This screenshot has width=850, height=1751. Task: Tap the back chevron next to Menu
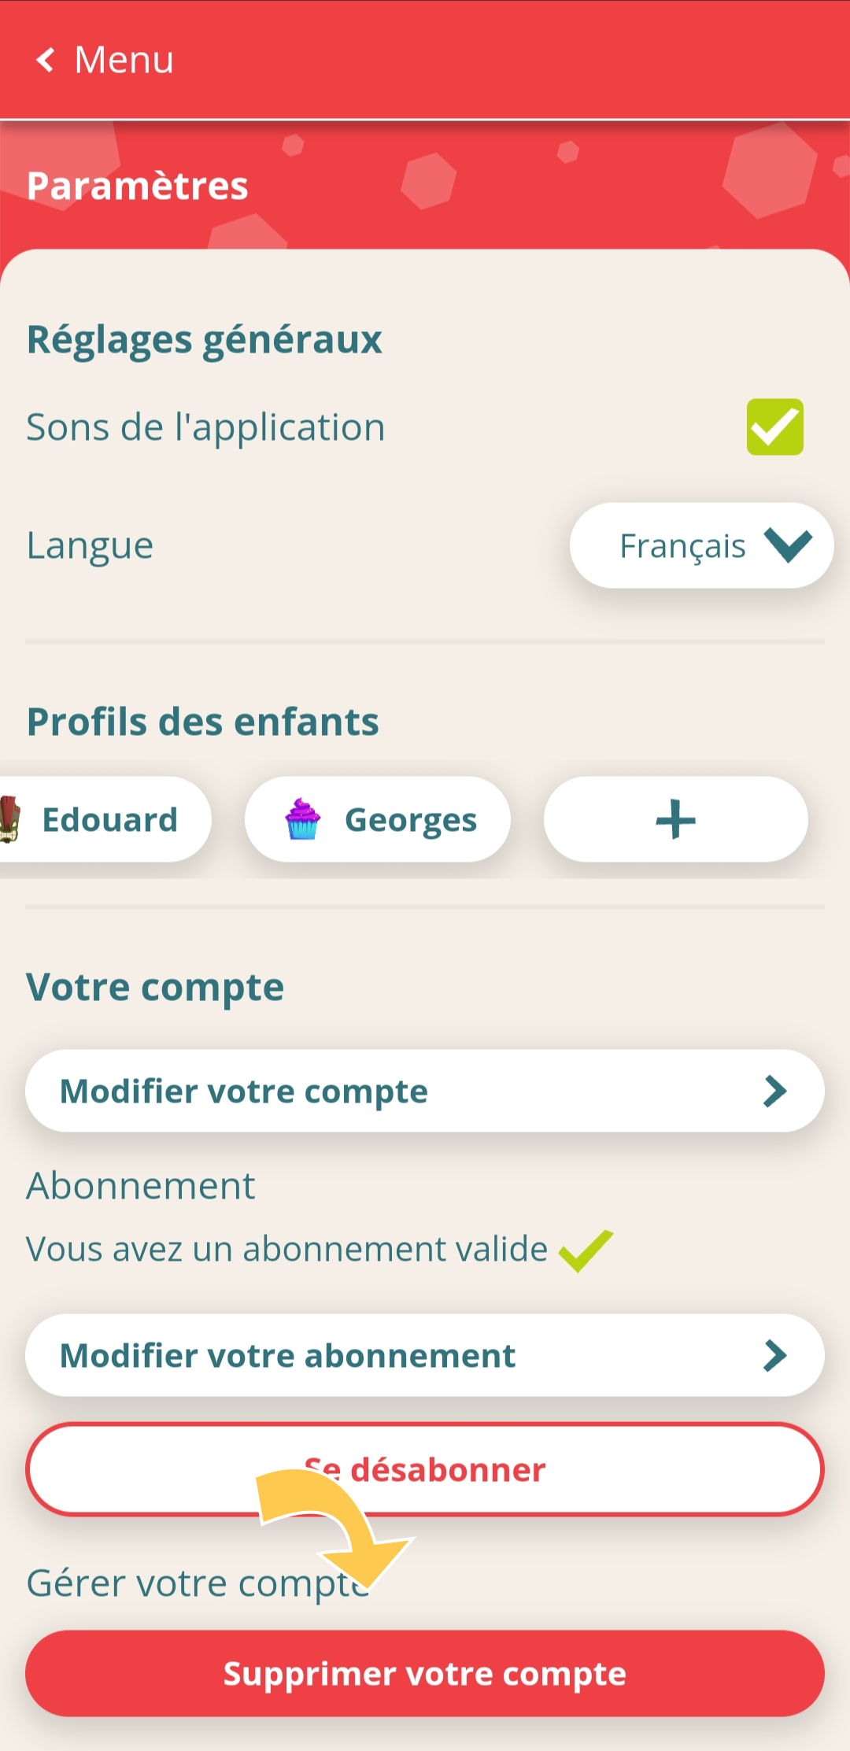[x=46, y=60]
